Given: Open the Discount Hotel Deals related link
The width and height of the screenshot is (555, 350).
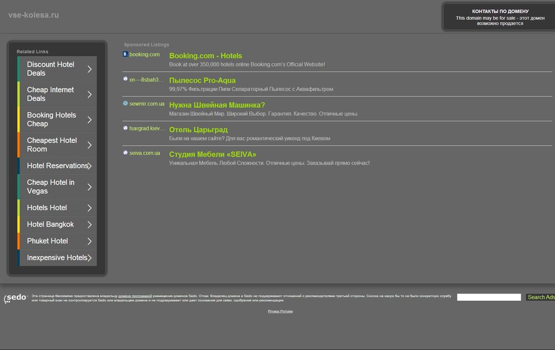Looking at the screenshot, I should point(57,69).
